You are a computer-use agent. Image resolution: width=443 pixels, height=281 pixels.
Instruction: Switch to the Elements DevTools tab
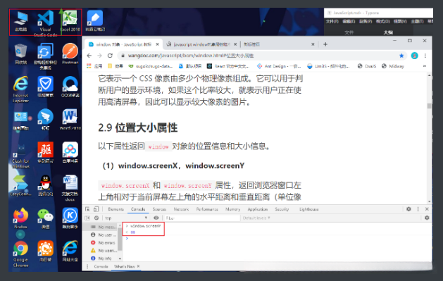[116, 209]
